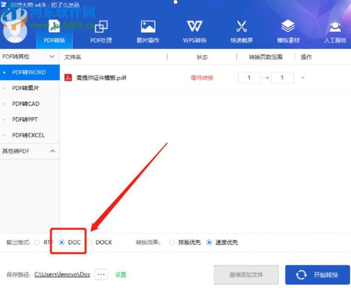Click the 开始转换 button
Screen dimensions: 351x288
pyautogui.click(x=317, y=275)
